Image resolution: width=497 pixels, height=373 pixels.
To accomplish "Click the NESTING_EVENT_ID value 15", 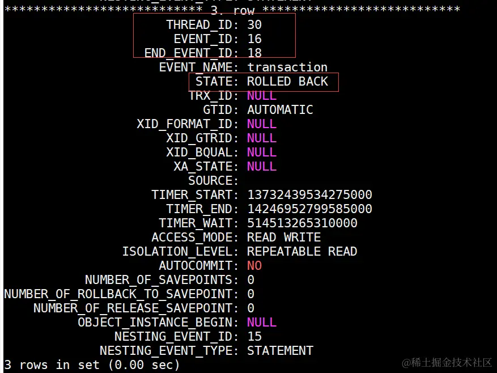I will [x=254, y=337].
